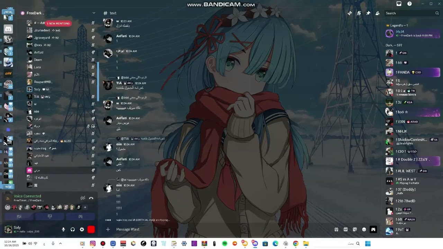Open the Voice Connected details
This screenshot has height=249, width=443.
tap(27, 196)
